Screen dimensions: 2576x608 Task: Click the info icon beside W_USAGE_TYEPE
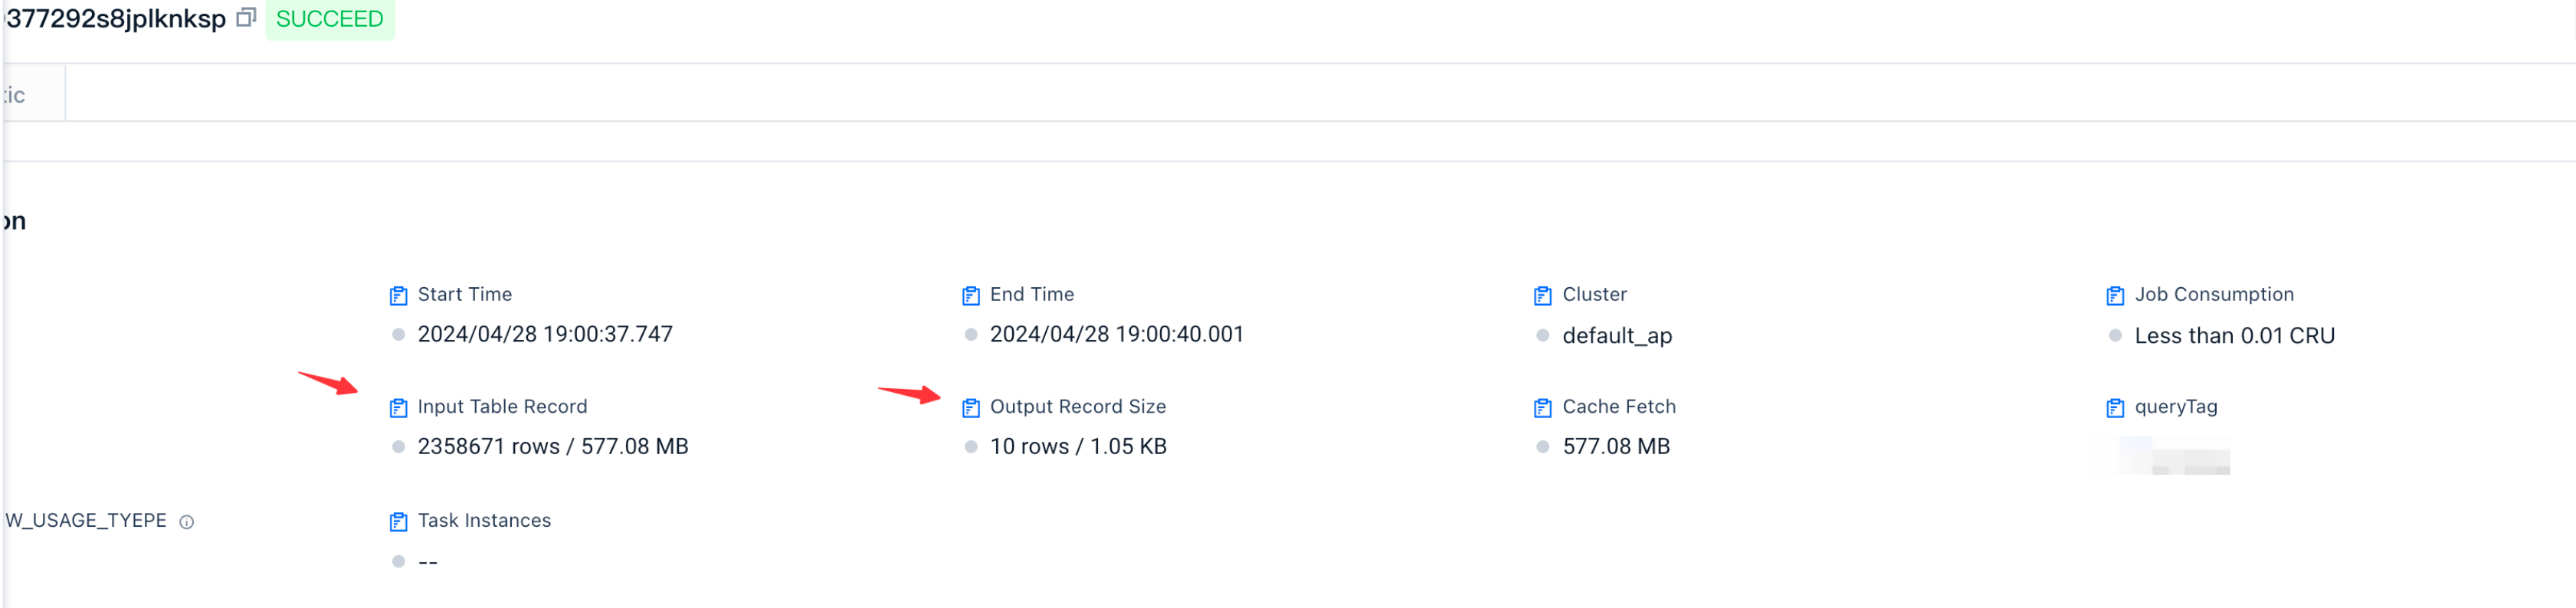(x=186, y=522)
